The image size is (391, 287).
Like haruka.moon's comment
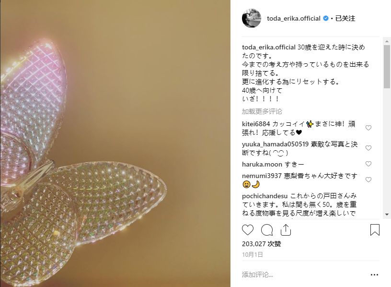tap(368, 164)
